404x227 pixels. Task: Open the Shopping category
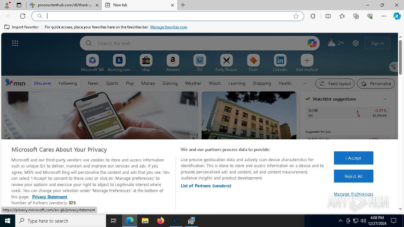pos(262,83)
